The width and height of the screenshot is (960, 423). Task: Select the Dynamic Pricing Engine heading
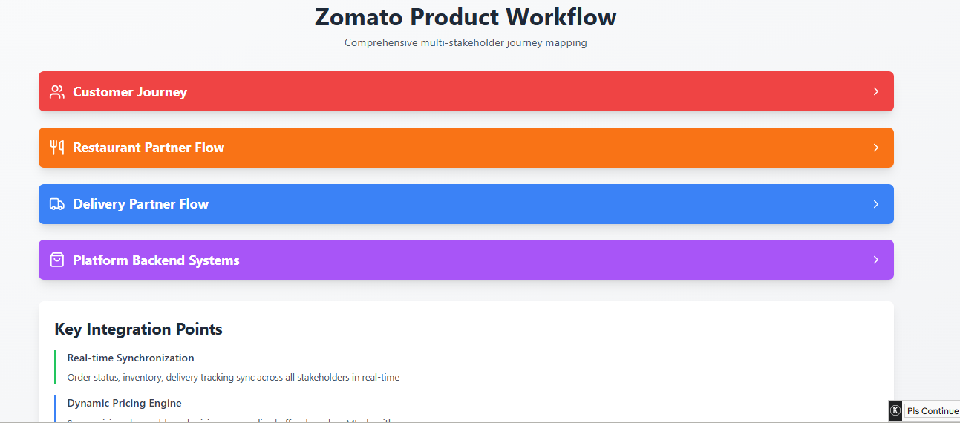[124, 404]
